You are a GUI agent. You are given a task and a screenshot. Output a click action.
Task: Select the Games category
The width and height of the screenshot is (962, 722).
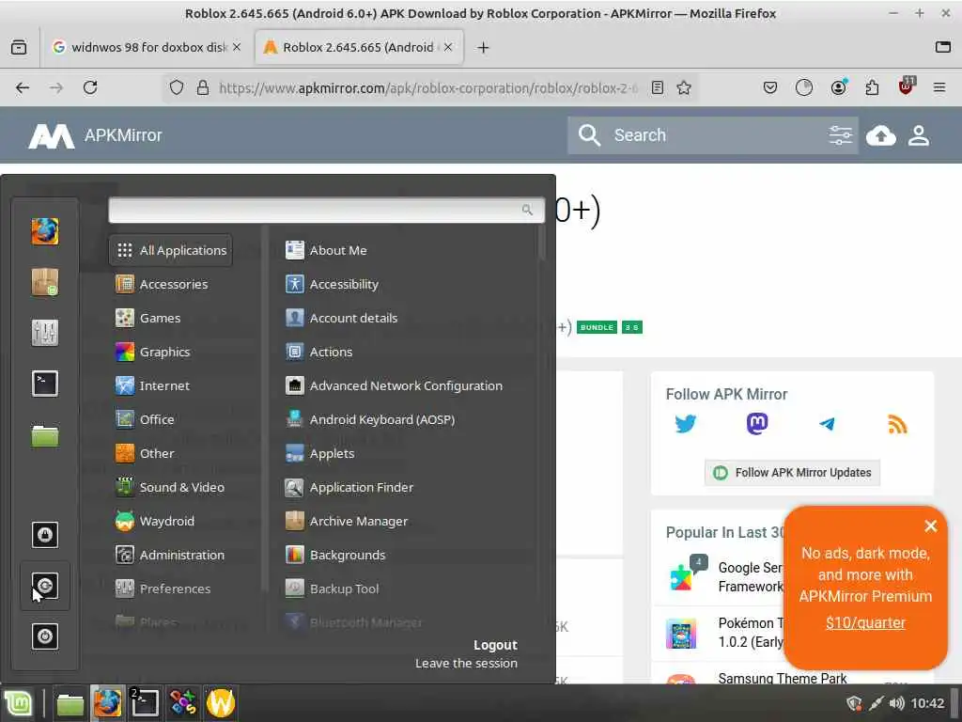(171, 318)
